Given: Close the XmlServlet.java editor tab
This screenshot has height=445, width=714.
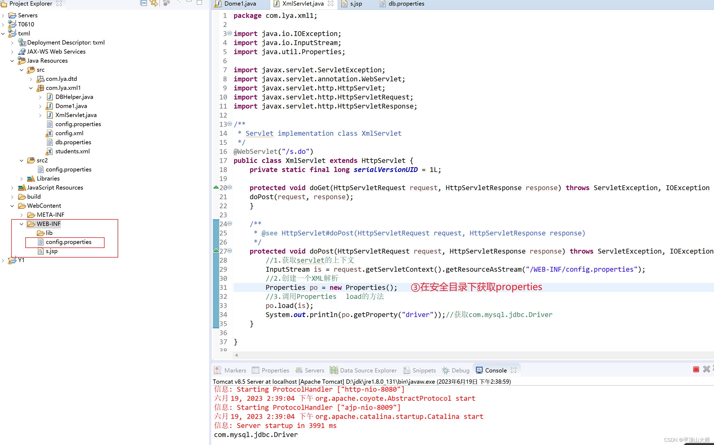Looking at the screenshot, I should [330, 4].
